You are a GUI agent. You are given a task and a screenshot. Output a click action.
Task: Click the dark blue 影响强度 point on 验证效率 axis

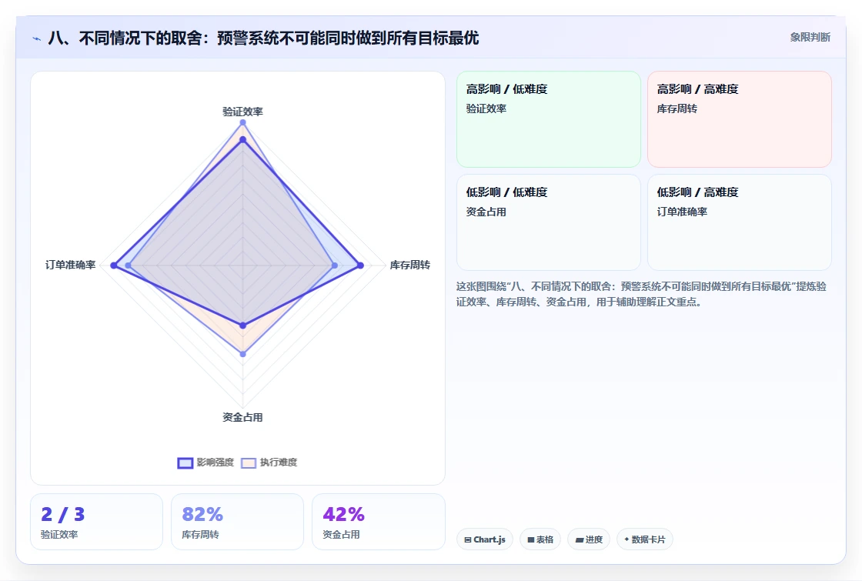pos(243,139)
